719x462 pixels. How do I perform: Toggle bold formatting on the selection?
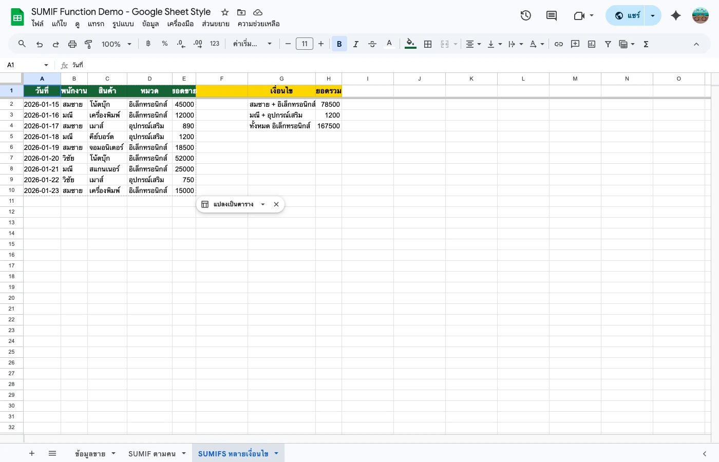coord(339,44)
